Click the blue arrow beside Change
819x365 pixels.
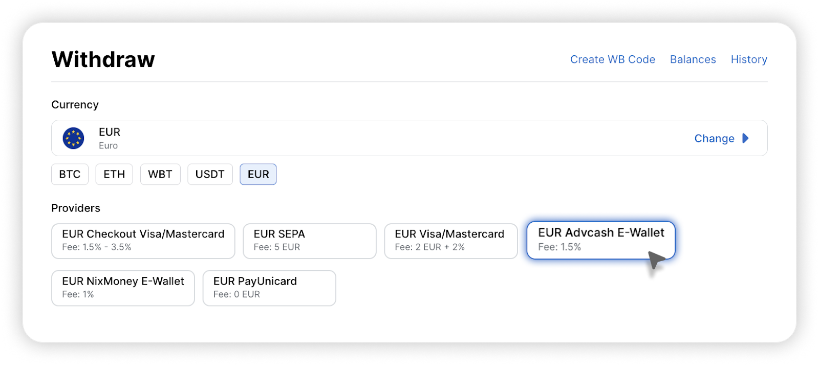point(745,138)
